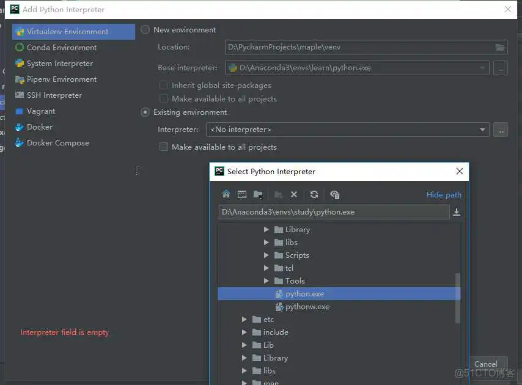
Task: Select the New environment radio button
Action: tap(145, 29)
